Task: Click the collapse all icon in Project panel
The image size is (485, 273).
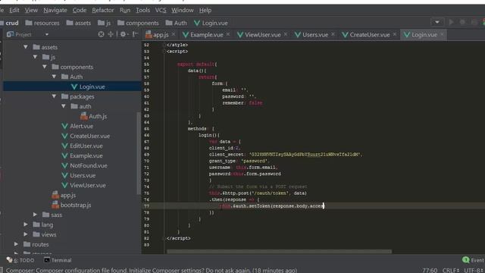Action: coord(111,34)
